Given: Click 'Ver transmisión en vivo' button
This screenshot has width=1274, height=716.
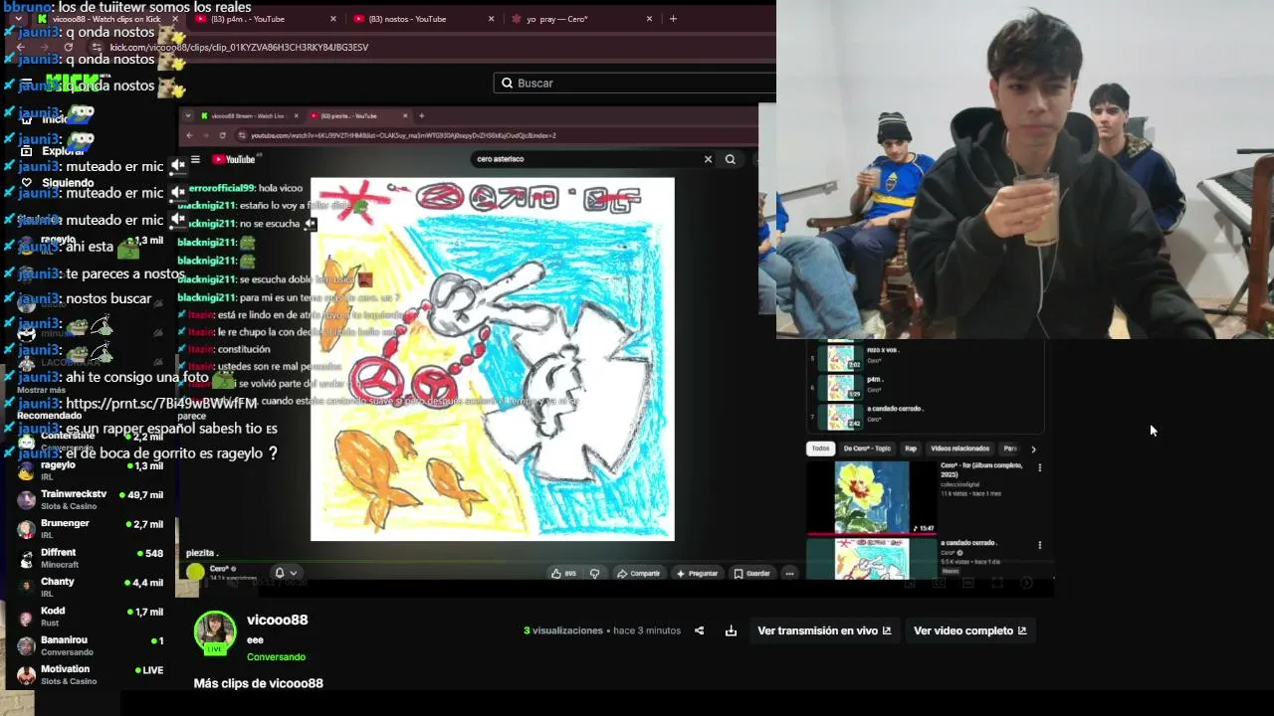Looking at the screenshot, I should click(824, 630).
